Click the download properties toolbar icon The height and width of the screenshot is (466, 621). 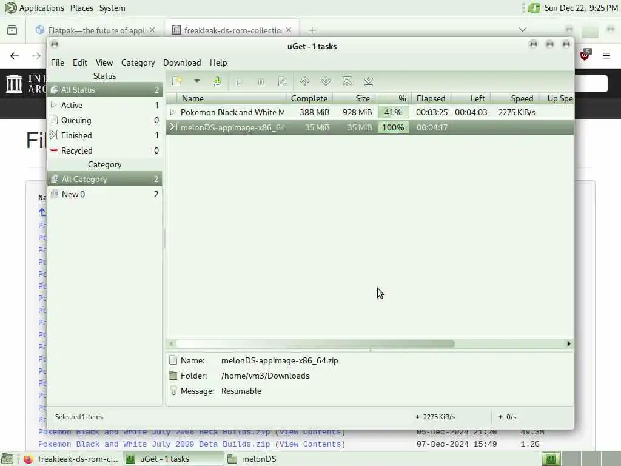[x=283, y=82]
